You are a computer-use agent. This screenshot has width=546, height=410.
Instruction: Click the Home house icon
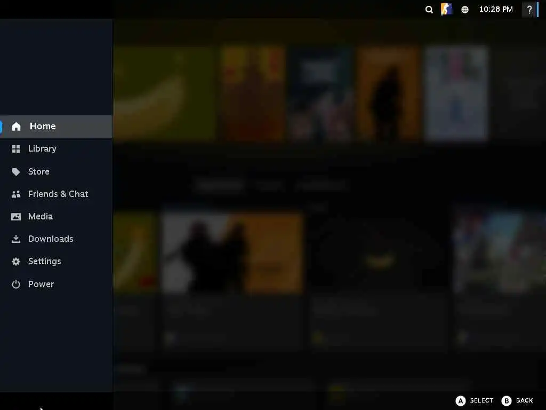coord(16,126)
